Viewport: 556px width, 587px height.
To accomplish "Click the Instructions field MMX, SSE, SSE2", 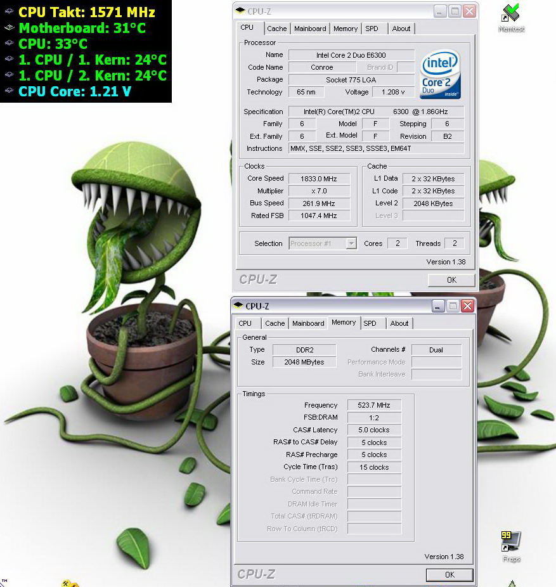I will (377, 148).
